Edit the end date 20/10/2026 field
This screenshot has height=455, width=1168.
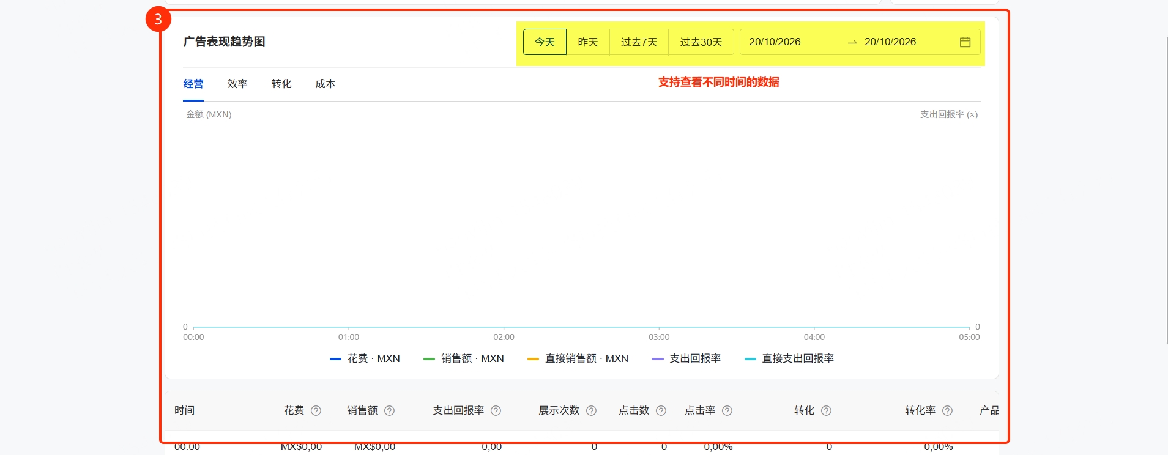point(890,42)
